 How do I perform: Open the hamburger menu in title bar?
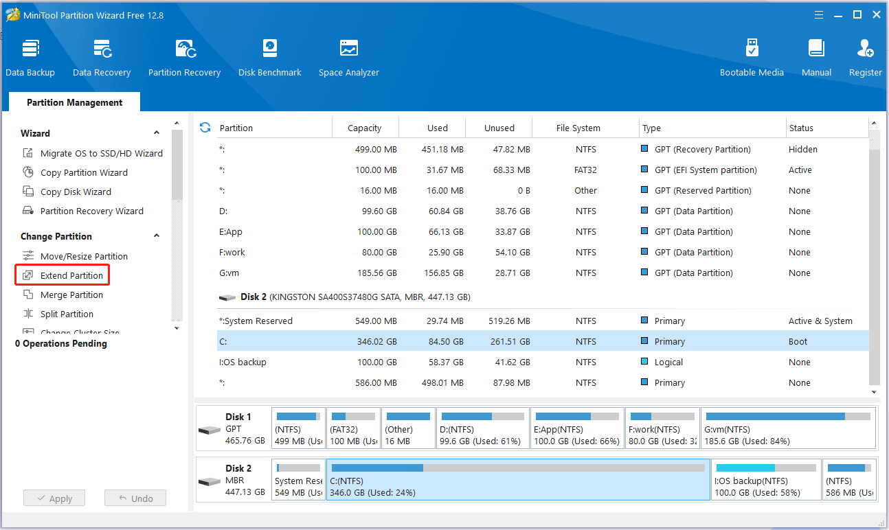coord(819,14)
